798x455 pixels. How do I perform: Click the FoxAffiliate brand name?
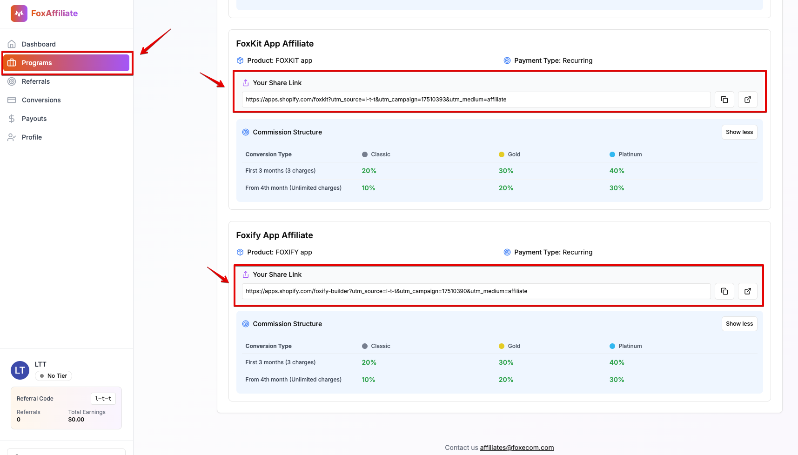(54, 13)
